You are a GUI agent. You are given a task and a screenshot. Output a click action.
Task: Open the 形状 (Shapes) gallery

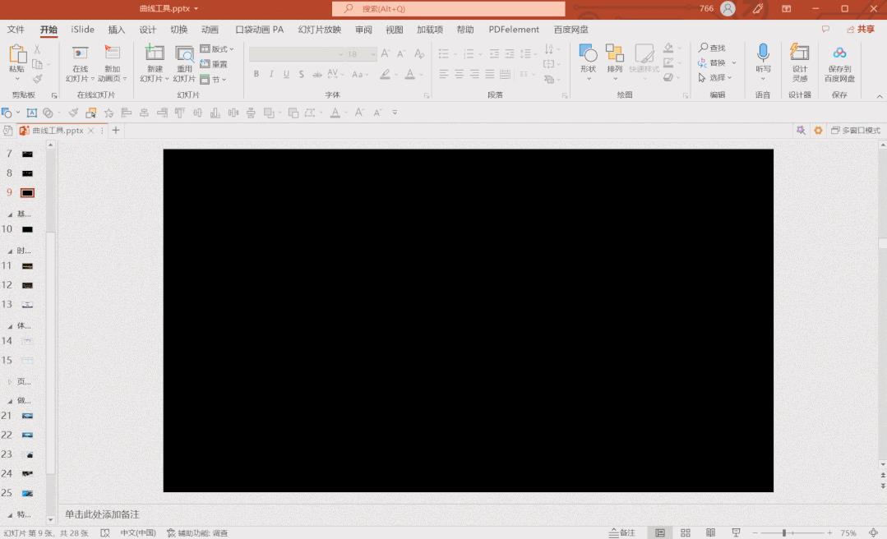coord(588,54)
